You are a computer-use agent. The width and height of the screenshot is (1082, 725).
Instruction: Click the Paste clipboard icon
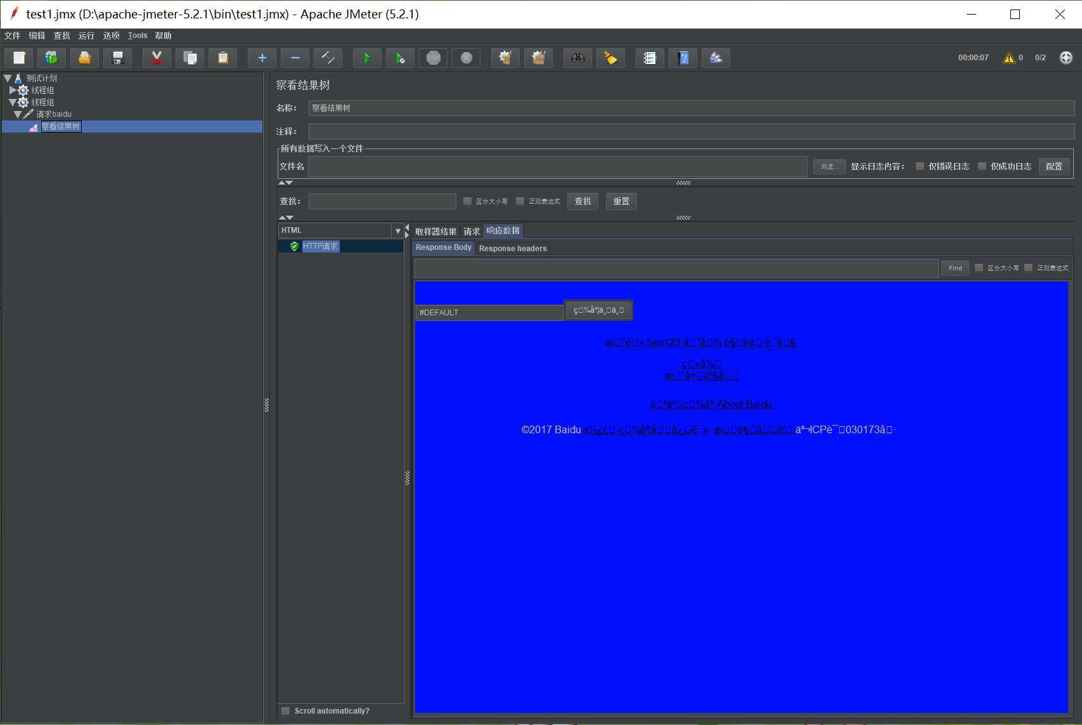coord(222,58)
